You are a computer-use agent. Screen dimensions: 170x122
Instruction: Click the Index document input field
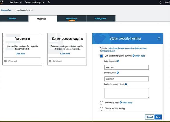[126, 67]
